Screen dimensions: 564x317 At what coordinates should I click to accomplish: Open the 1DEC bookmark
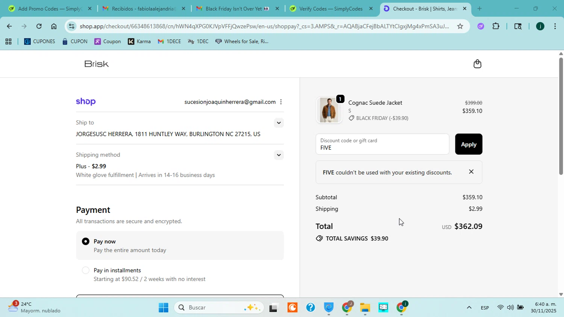coord(198,42)
